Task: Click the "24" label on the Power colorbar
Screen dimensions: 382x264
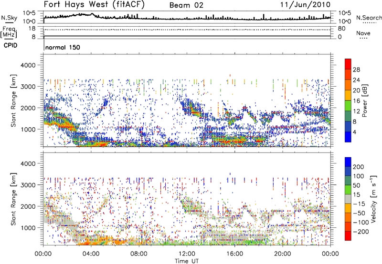Action: tap(356, 80)
